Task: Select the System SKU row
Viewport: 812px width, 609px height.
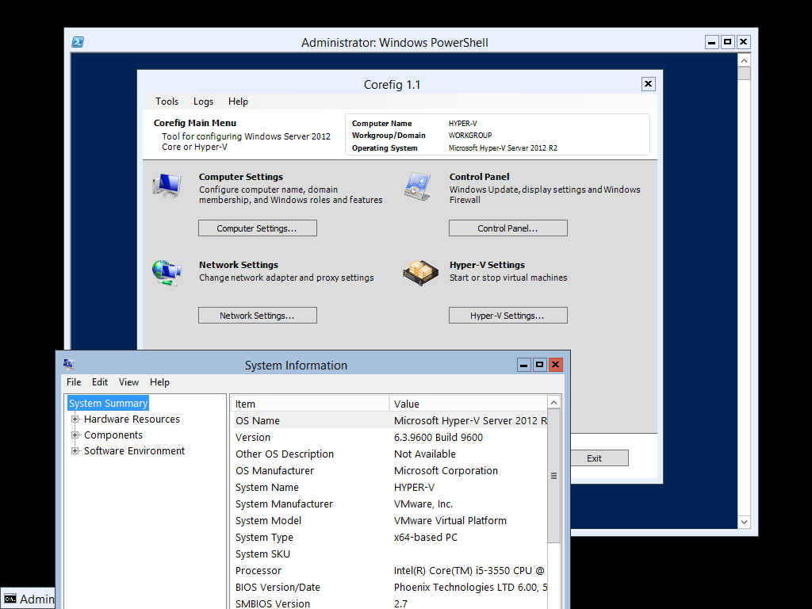Action: [x=389, y=553]
